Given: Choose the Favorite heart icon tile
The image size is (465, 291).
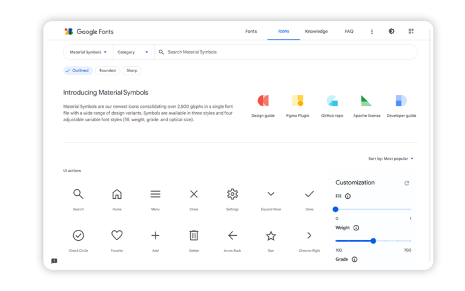Looking at the screenshot, I should click(117, 241).
